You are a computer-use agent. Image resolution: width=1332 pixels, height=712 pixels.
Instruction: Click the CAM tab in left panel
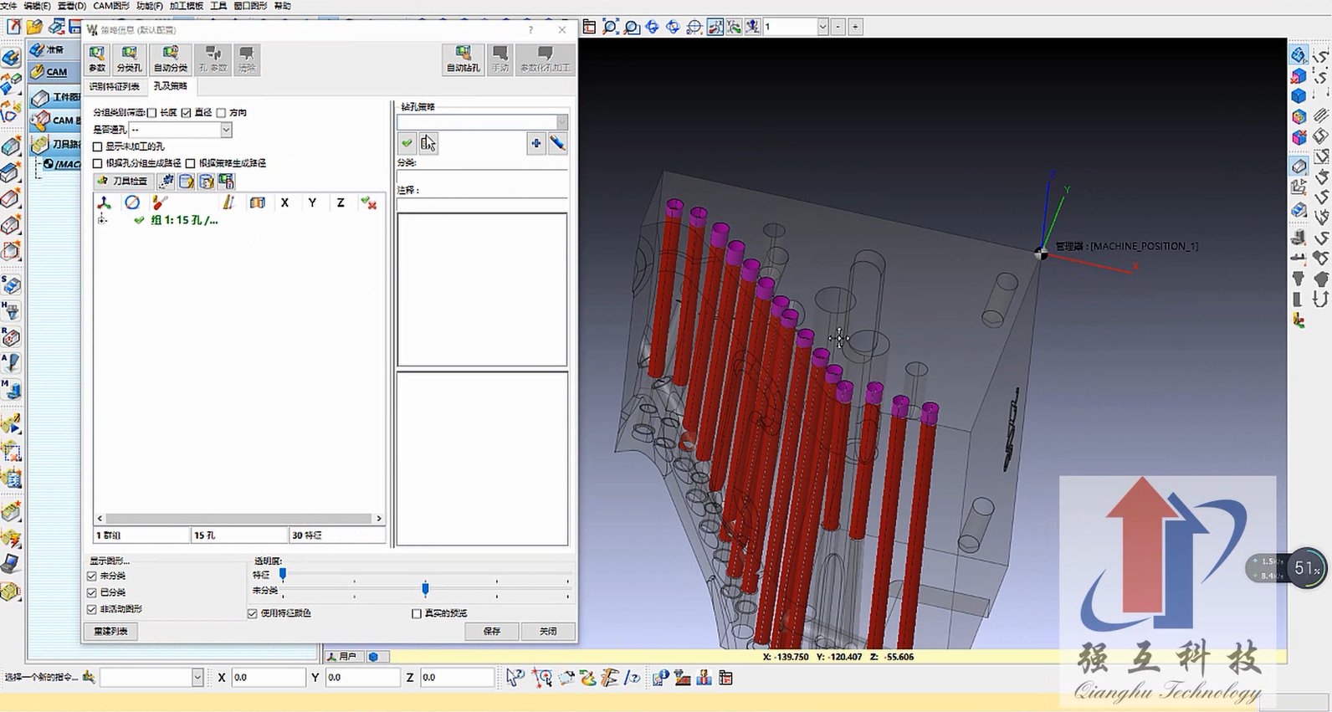[x=56, y=72]
